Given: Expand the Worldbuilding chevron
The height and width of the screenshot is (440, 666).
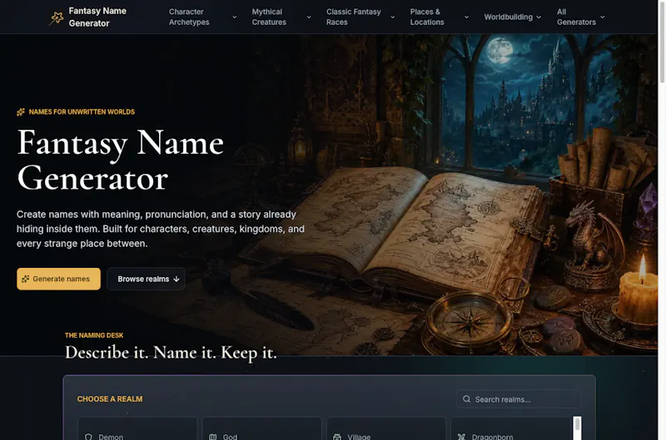Looking at the screenshot, I should tap(539, 17).
